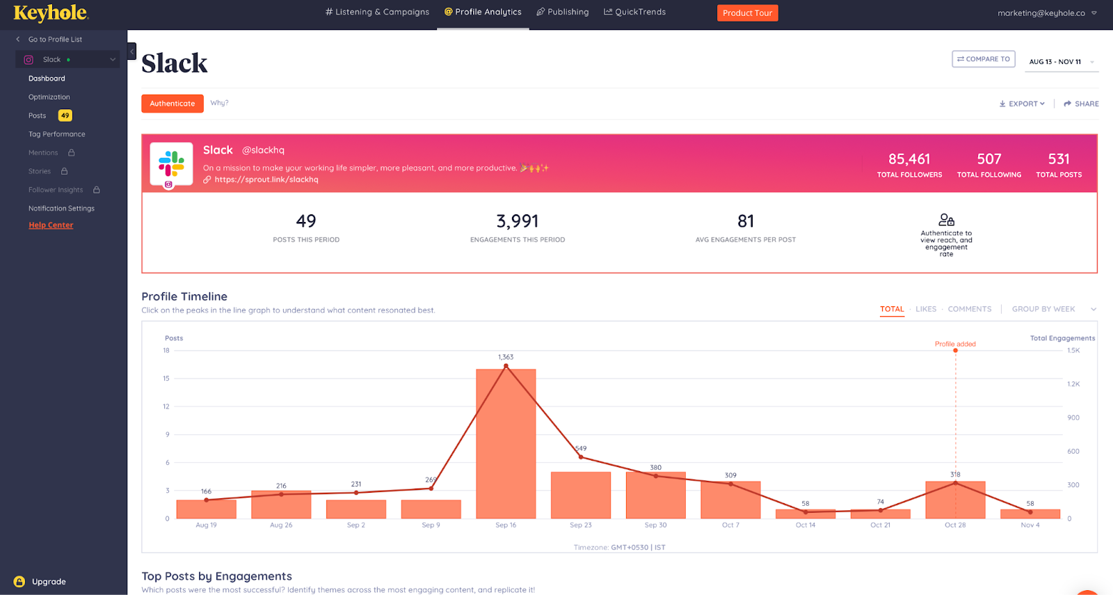This screenshot has width=1113, height=595.
Task: Click the Share button
Action: pyautogui.click(x=1081, y=104)
